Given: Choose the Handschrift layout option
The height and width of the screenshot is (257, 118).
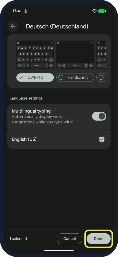Looking at the screenshot, I should (75, 78).
